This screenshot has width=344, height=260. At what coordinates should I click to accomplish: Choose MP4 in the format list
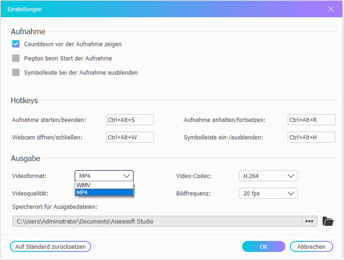pyautogui.click(x=104, y=193)
